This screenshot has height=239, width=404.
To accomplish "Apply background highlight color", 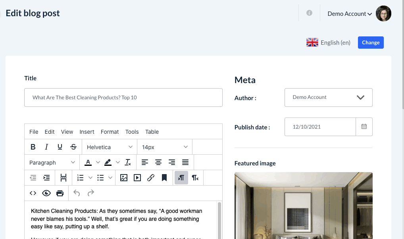I will point(108,162).
